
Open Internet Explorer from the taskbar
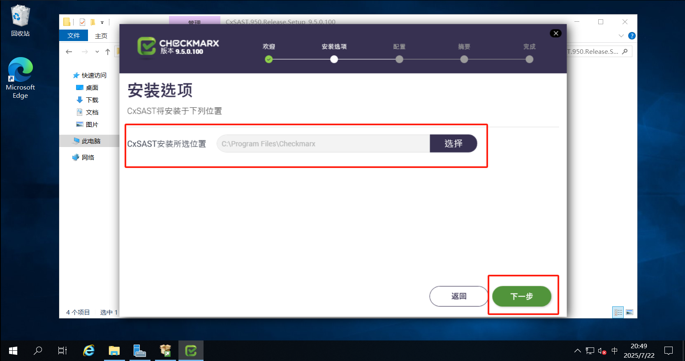(x=89, y=351)
